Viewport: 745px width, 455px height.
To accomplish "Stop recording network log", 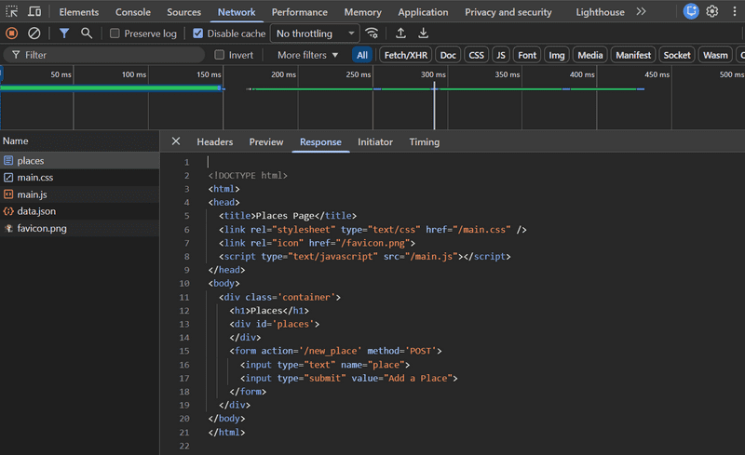I will 12,33.
